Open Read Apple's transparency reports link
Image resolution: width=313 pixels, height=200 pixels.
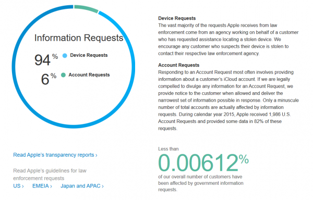pyautogui.click(x=55, y=155)
